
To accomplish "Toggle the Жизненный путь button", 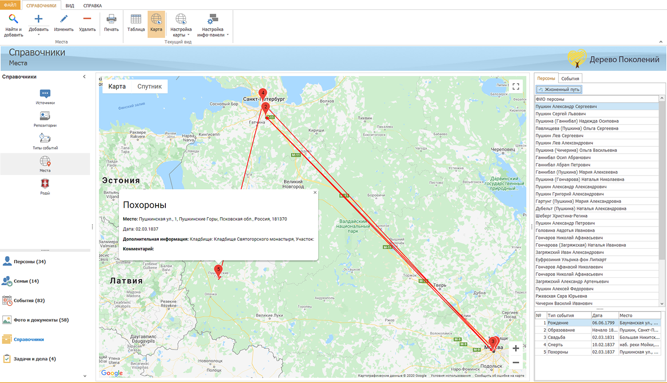I will (559, 89).
